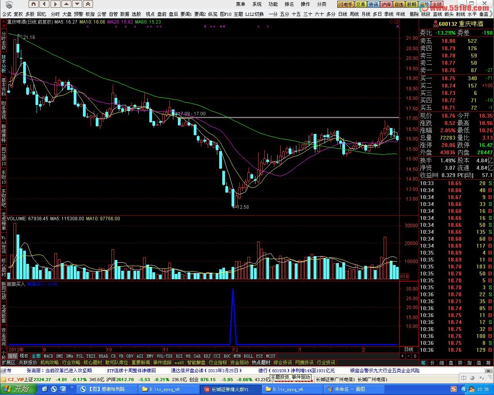Open the 菜单 menu
Screen dimensions: 494x395
pos(240,4)
